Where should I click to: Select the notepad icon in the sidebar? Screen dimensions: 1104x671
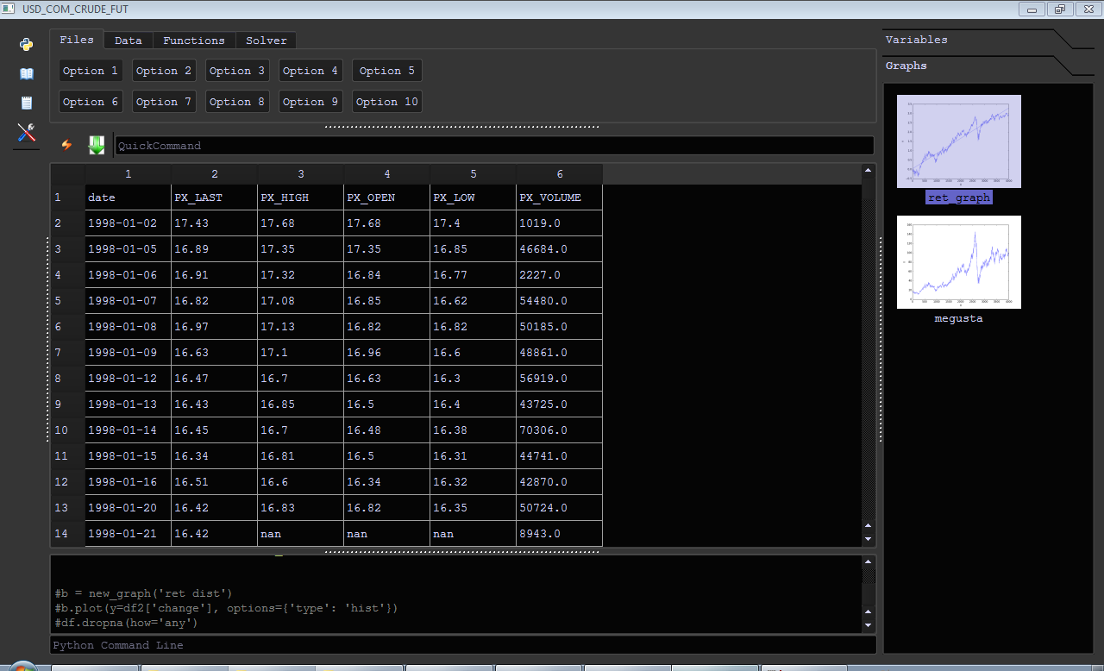(27, 103)
